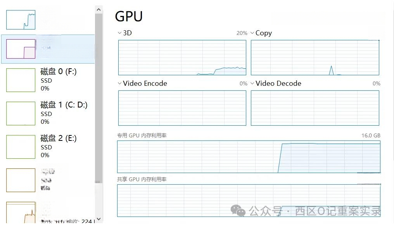
Task: Select the Disk 2 (E:) mini graph thumbnail
Action: [21, 147]
